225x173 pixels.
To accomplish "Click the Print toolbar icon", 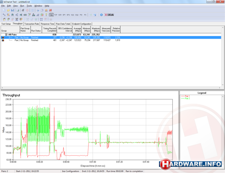I will (x=17, y=10).
